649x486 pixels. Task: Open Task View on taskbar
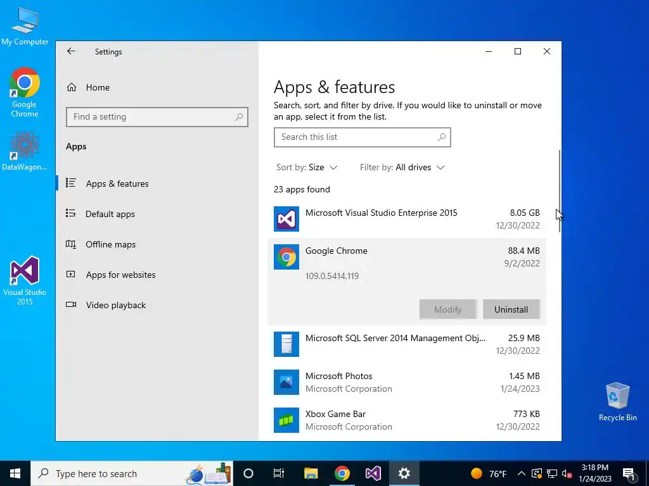tap(279, 473)
